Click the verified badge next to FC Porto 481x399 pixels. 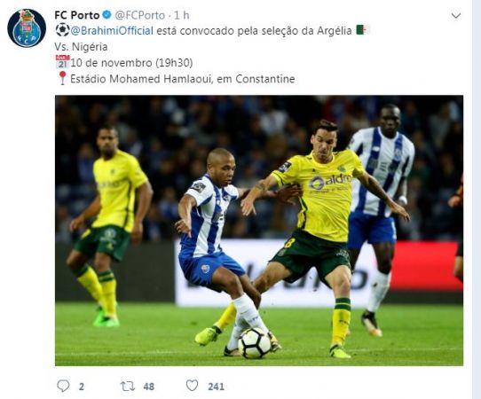click(106, 15)
